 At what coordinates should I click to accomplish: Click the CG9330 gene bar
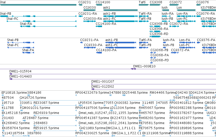pos(90,10)
